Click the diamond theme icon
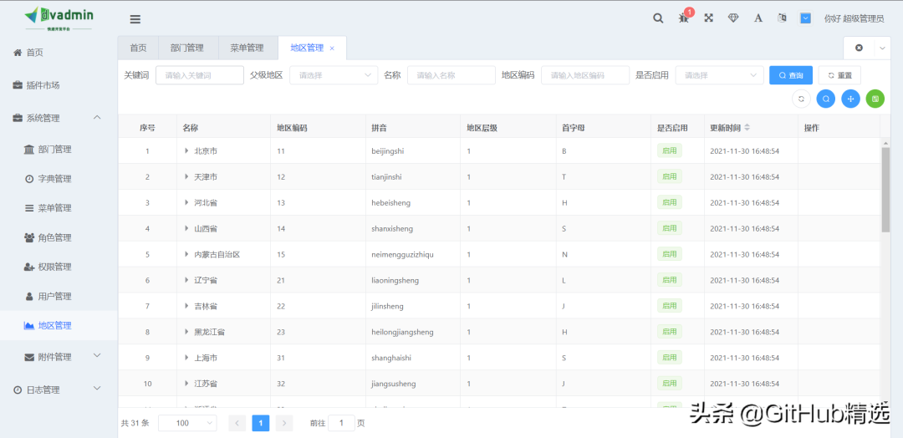Image resolution: width=903 pixels, height=438 pixels. pyautogui.click(x=733, y=18)
